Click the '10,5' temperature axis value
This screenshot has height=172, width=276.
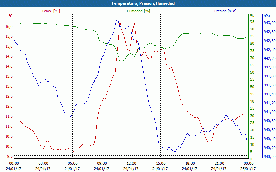9,136
